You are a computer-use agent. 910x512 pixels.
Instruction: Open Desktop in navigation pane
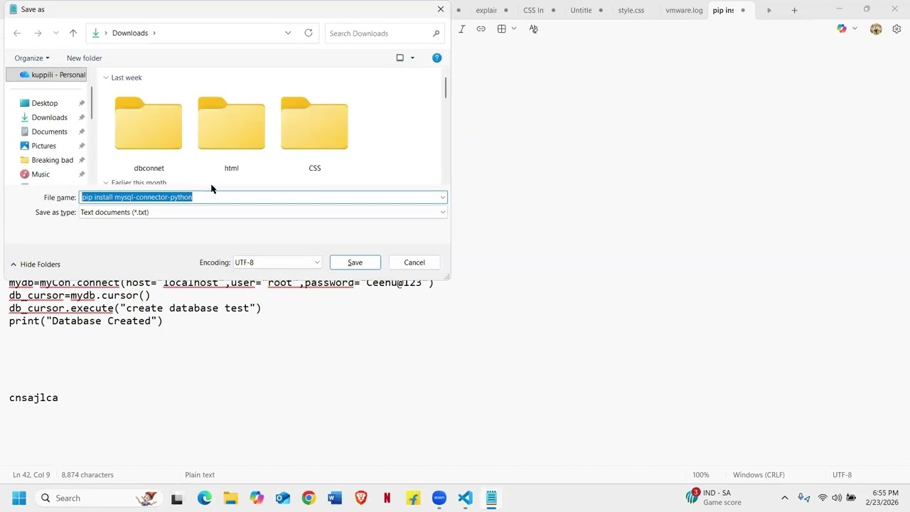coord(45,103)
